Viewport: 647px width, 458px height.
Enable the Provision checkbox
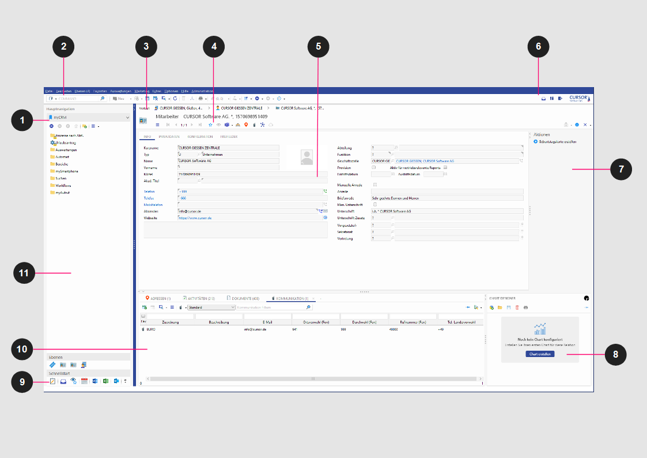[x=374, y=167]
